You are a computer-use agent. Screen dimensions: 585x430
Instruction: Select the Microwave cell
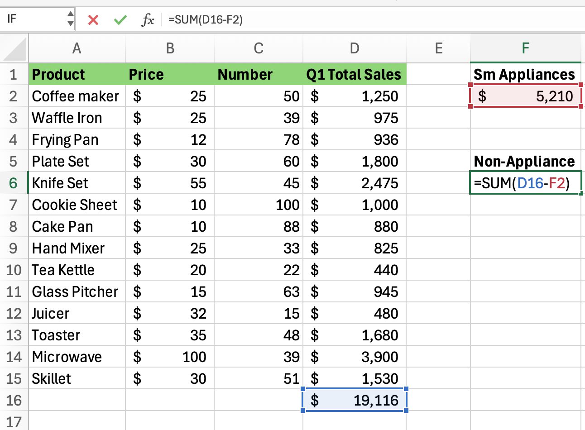pyautogui.click(x=77, y=357)
